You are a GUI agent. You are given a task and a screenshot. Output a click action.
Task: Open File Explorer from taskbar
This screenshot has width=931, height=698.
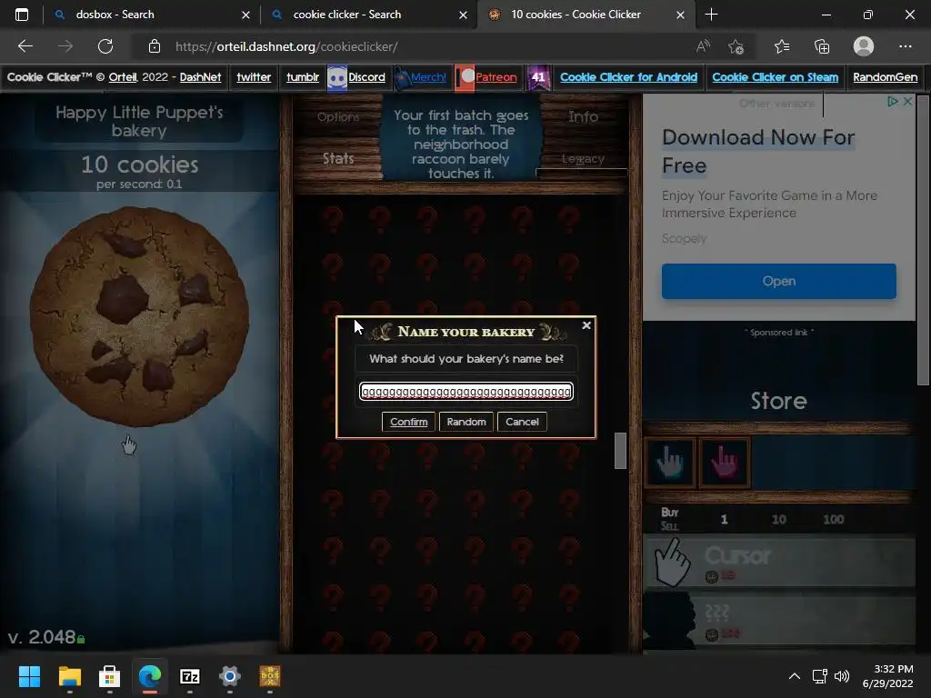pos(69,676)
